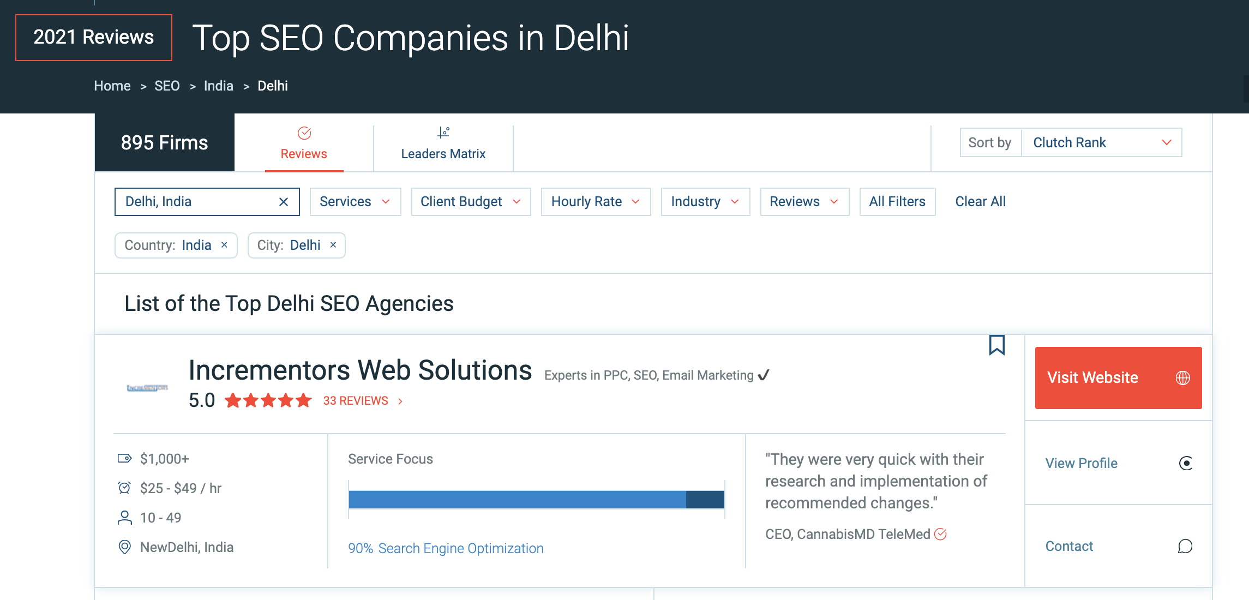The height and width of the screenshot is (600, 1249).
Task: Switch to the Leaders Matrix tab
Action: point(443,143)
